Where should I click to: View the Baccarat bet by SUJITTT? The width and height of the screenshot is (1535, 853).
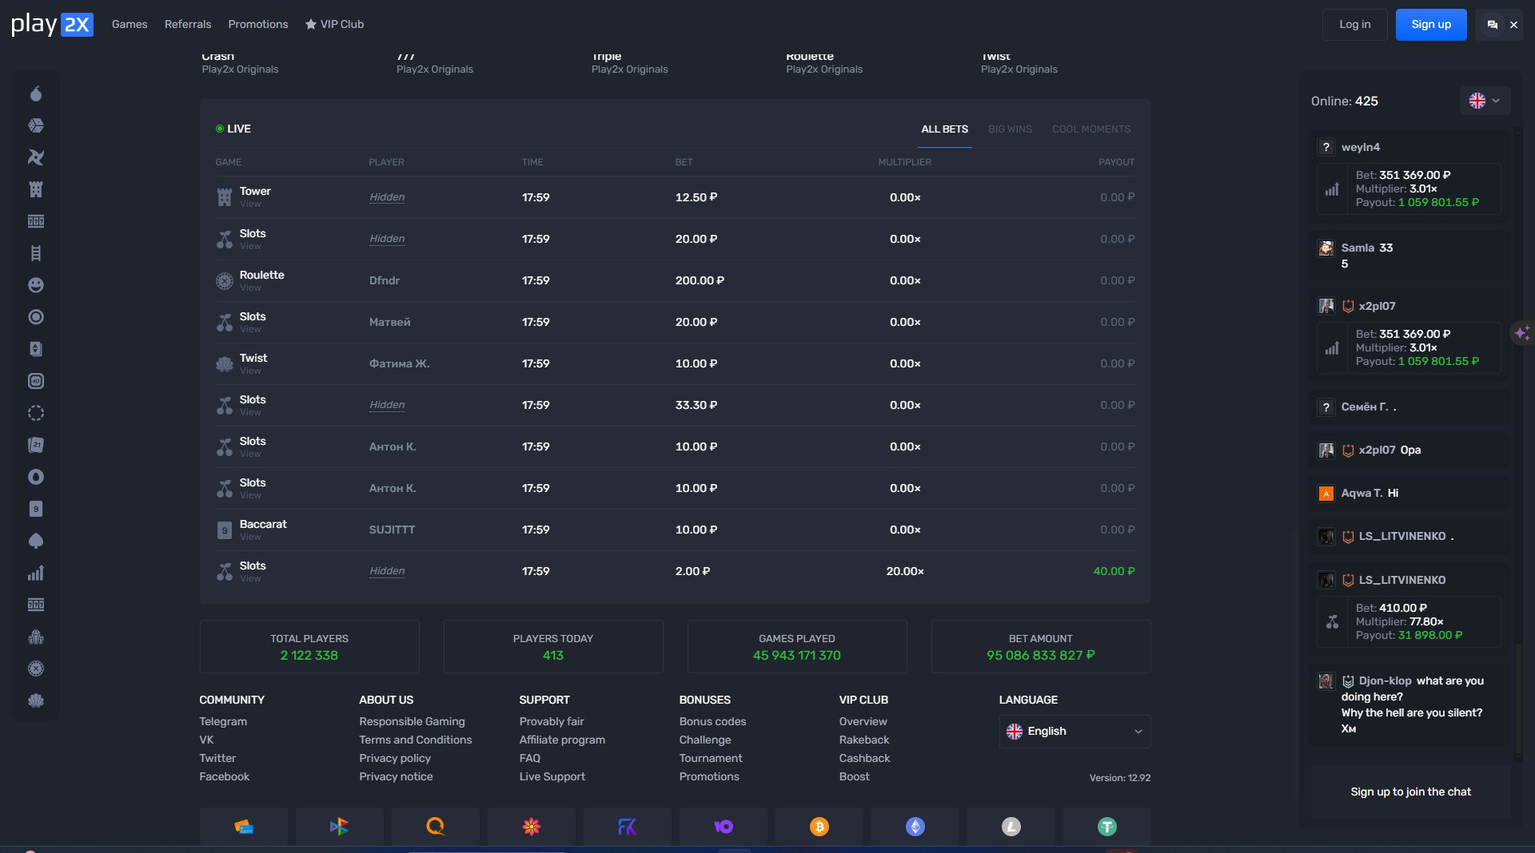[x=250, y=537]
